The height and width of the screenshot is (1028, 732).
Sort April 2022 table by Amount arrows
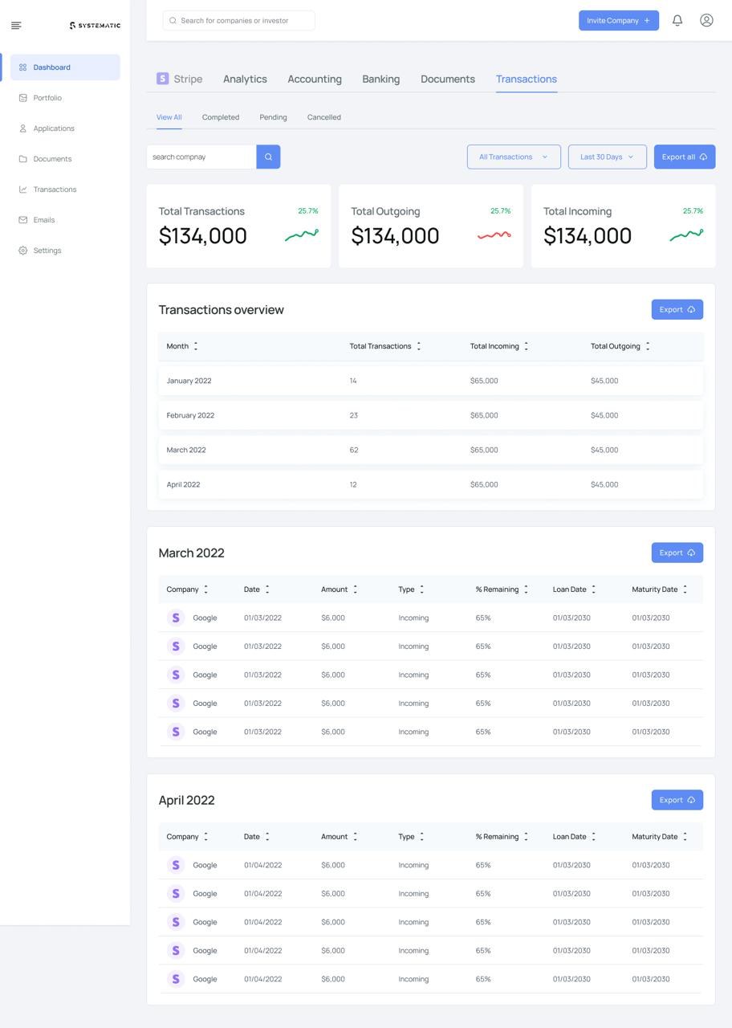[x=356, y=837]
